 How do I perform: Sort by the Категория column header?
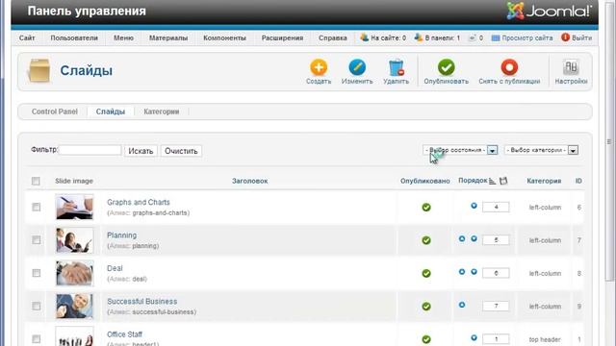point(544,181)
